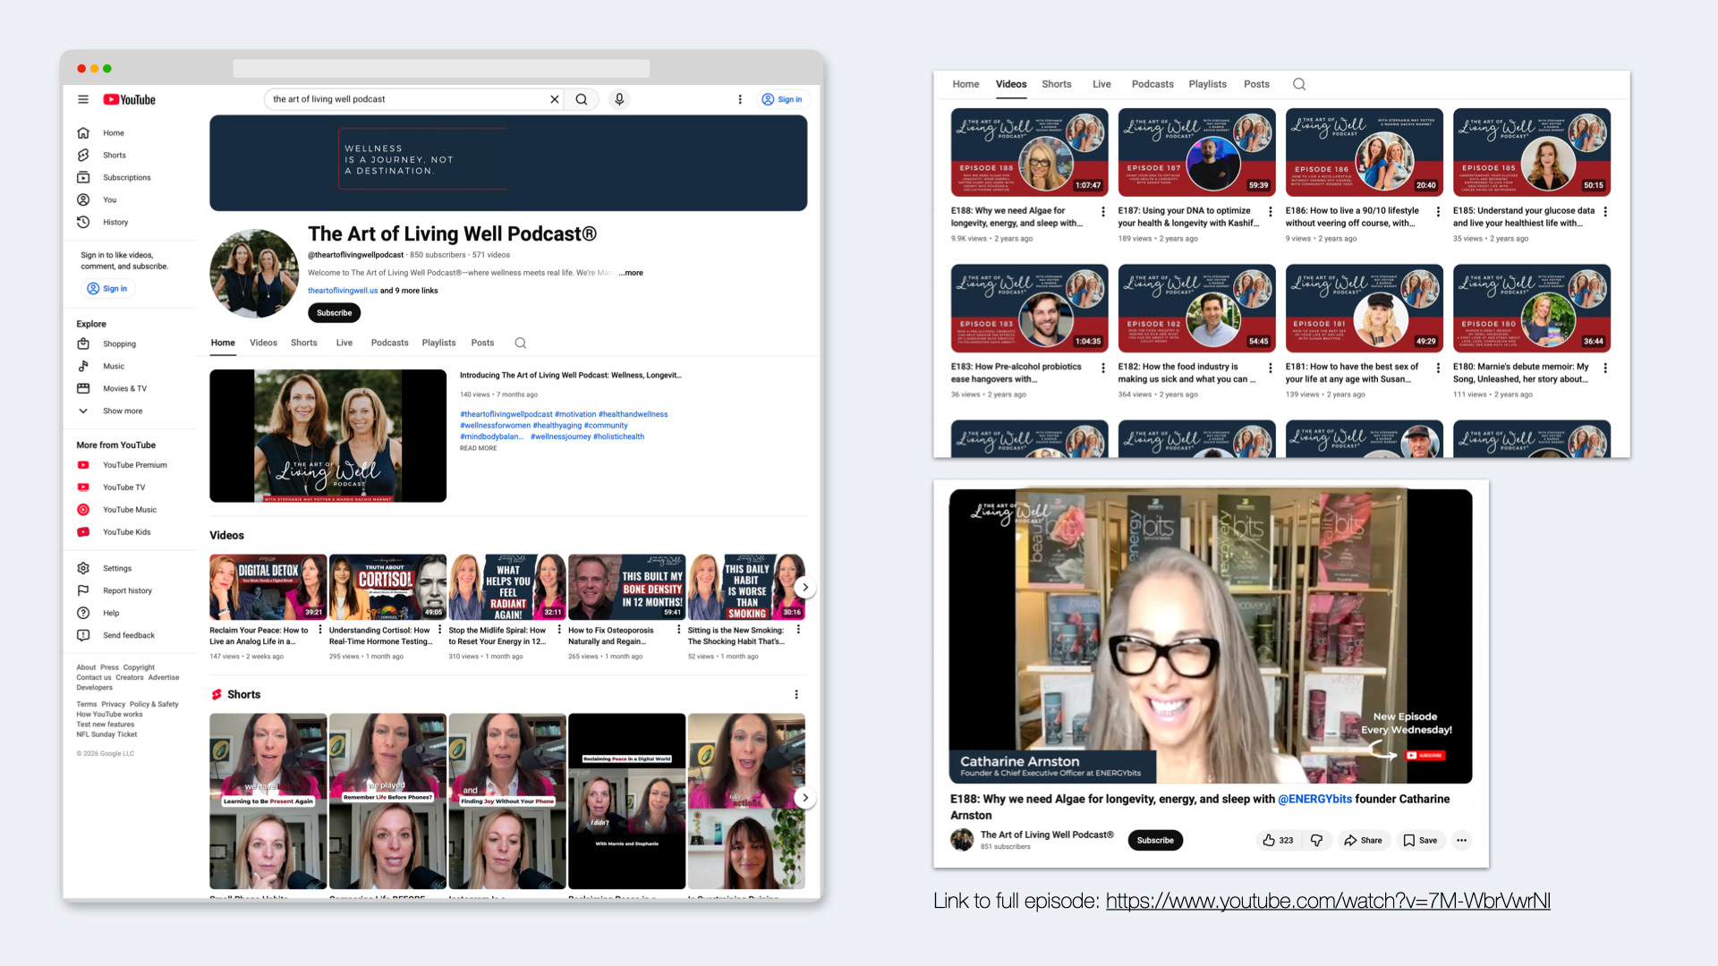
Task: Clear the search box text
Action: [554, 99]
